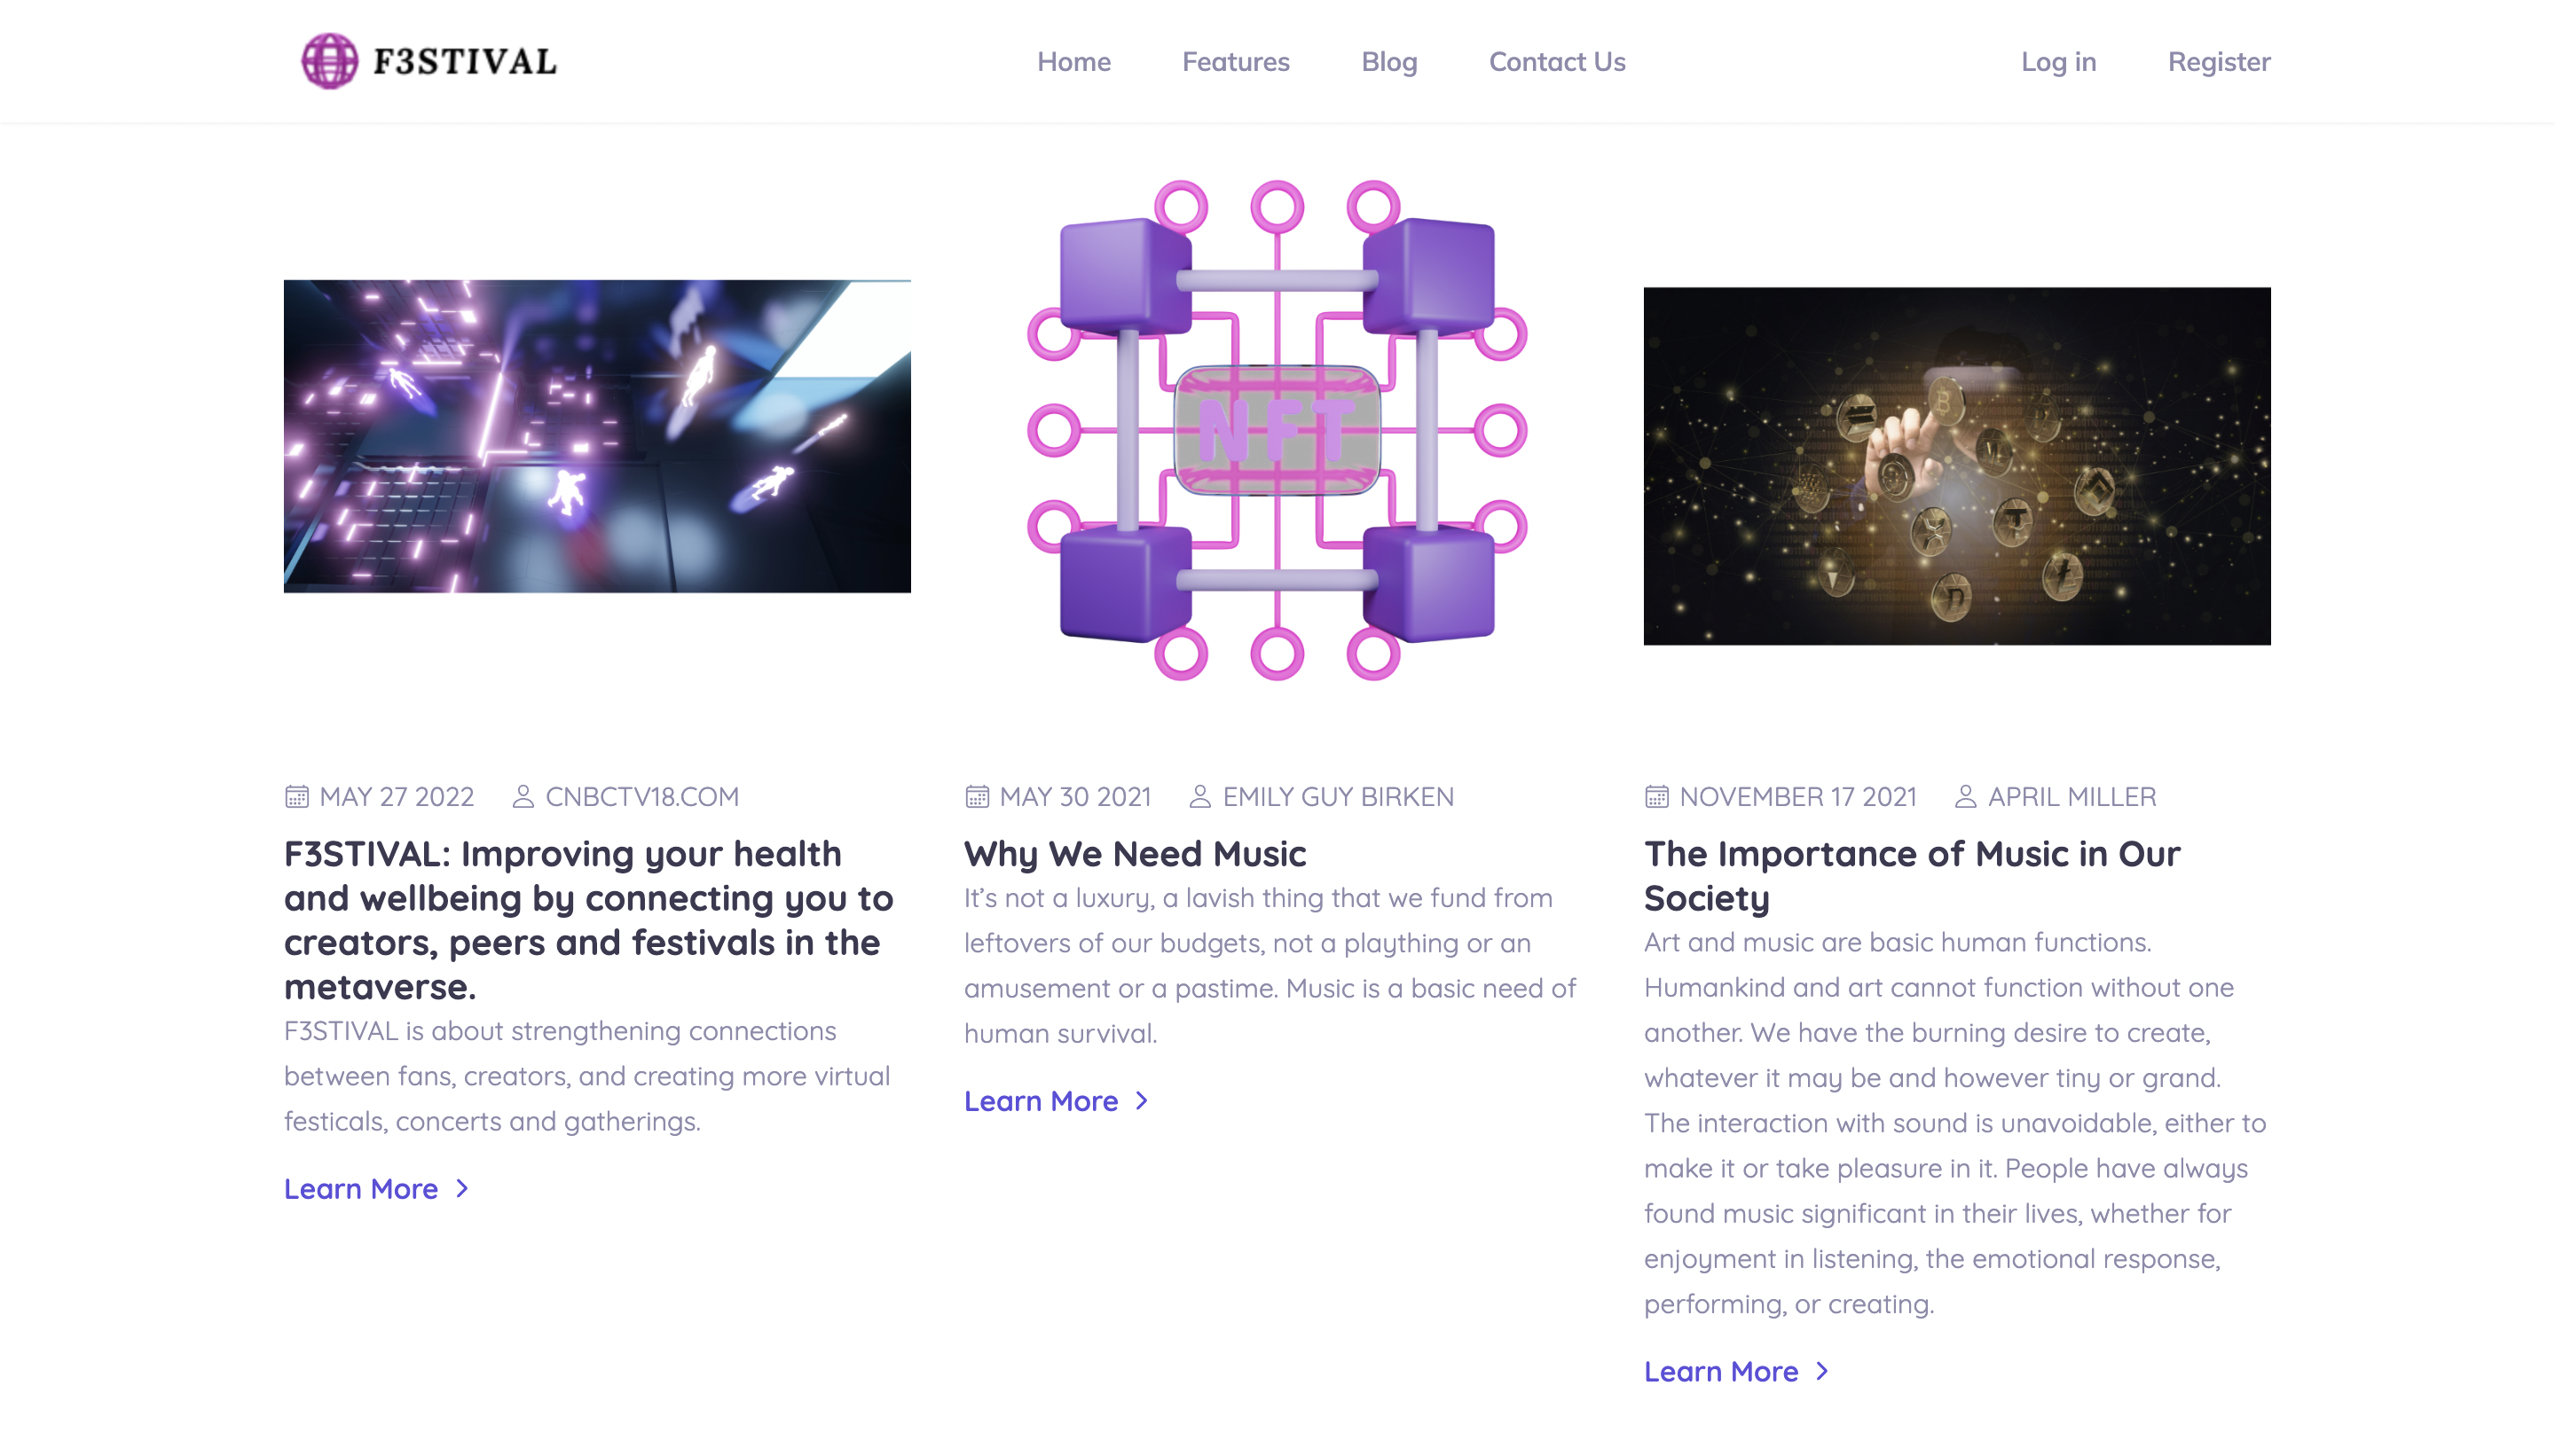Open the metaverse festival thumbnail image
2555x1456 pixels.
[x=597, y=436]
